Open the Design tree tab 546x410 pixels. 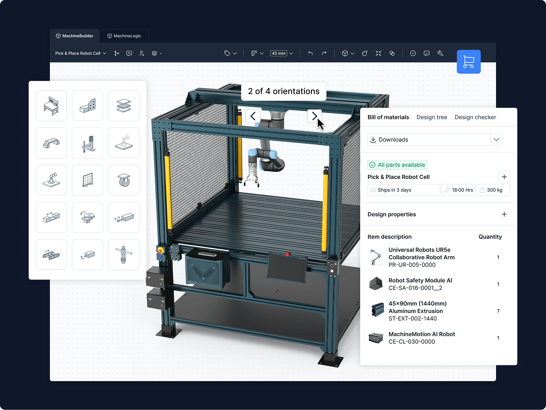pos(432,117)
